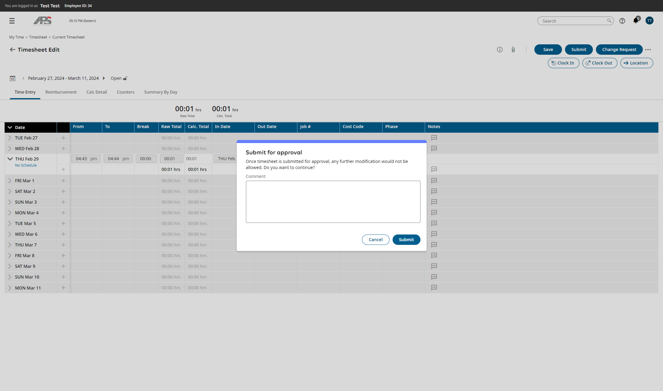
Task: Expand the THU Mar 7 row
Action: [9, 245]
